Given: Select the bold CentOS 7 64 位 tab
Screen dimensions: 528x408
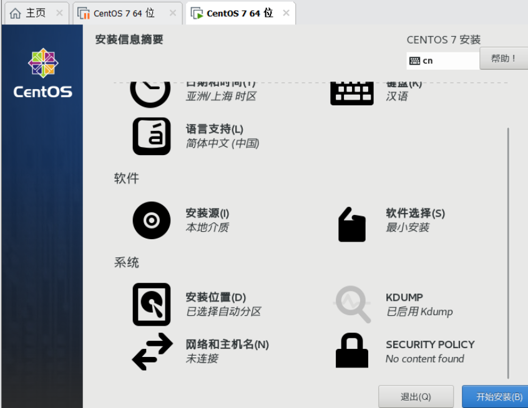Looking at the screenshot, I should click(x=240, y=13).
